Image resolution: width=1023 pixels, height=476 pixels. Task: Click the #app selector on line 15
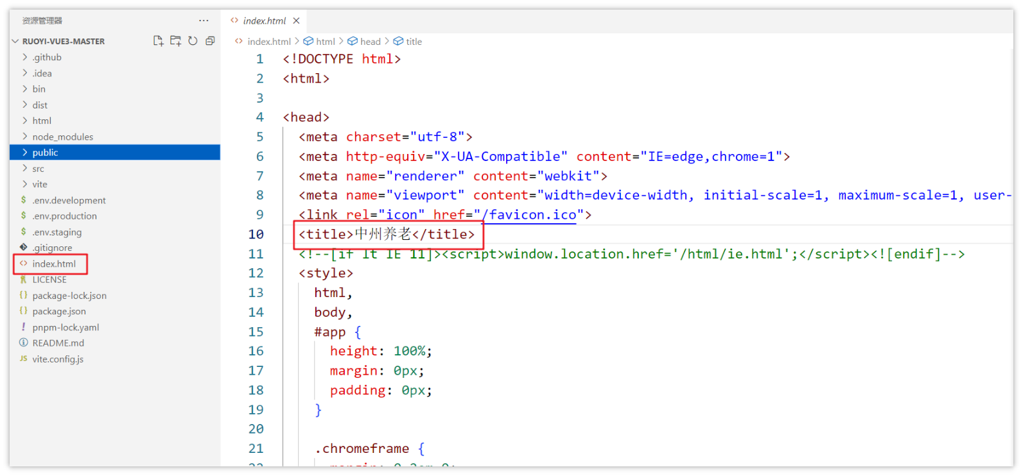tap(330, 332)
